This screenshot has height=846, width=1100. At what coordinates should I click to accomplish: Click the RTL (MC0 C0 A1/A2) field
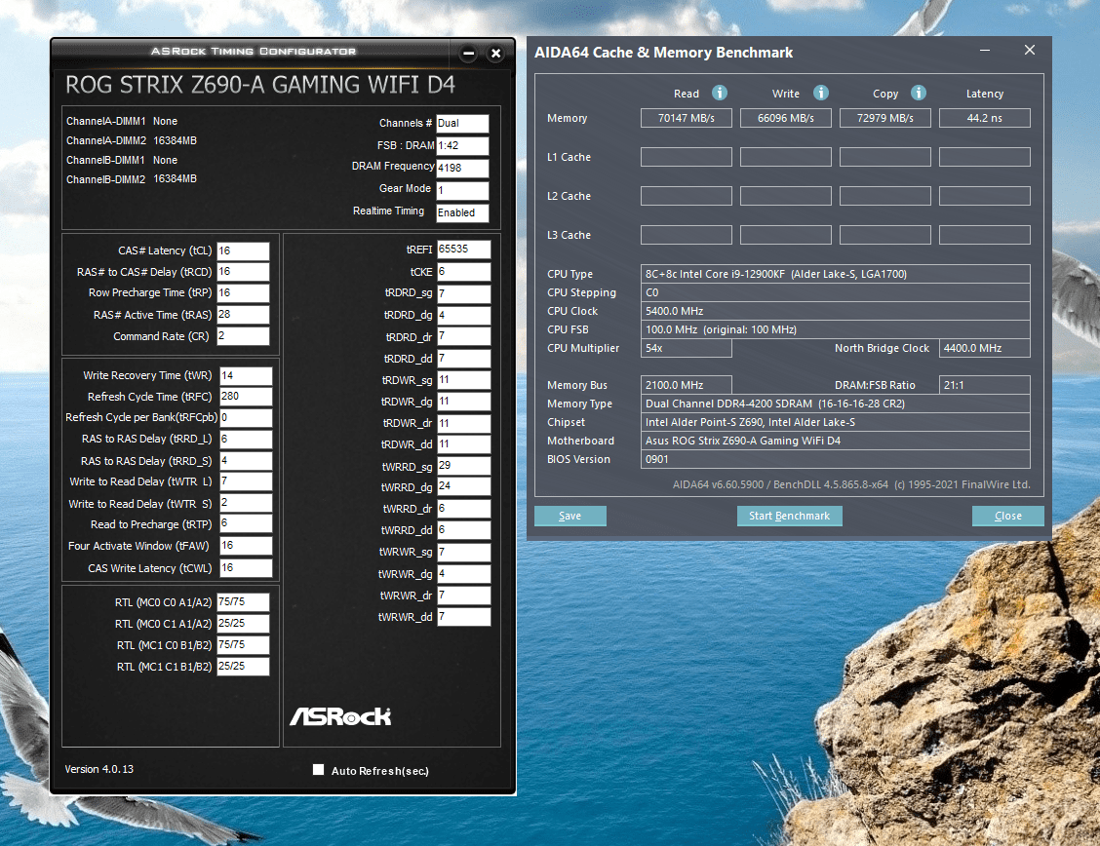coord(243,602)
